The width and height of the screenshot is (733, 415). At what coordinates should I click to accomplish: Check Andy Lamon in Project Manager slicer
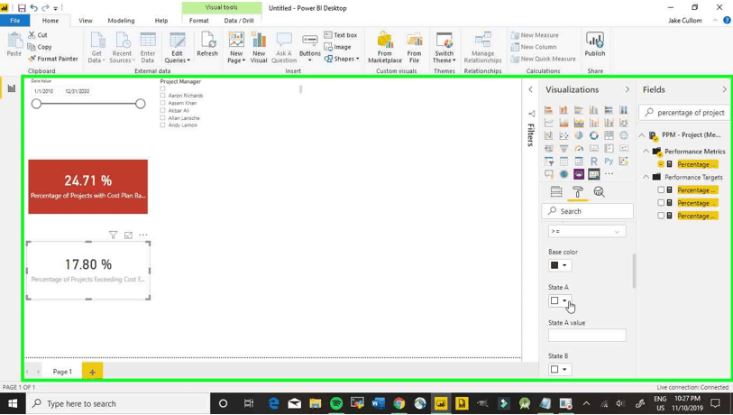tap(162, 125)
